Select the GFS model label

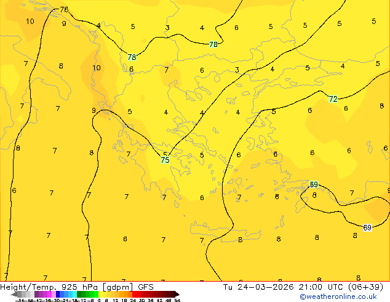(146, 287)
